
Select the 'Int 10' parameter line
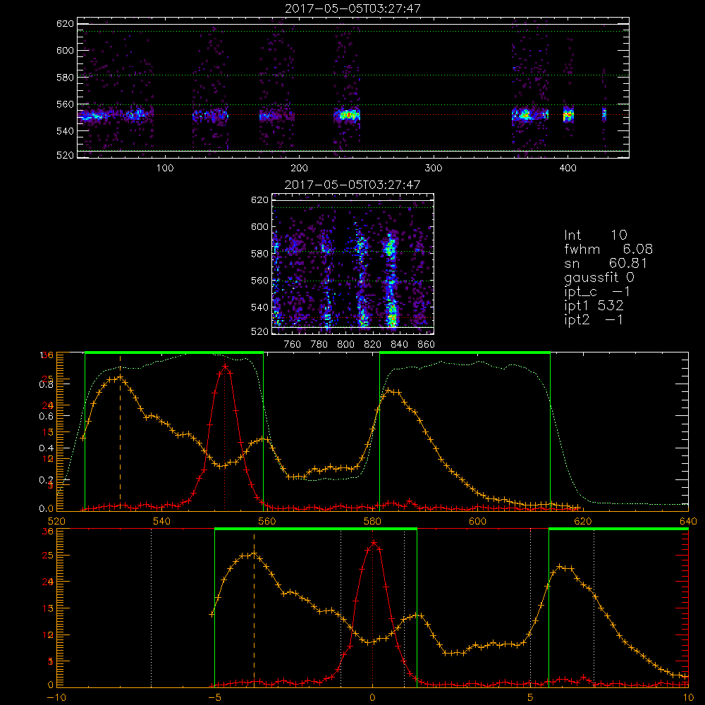595,235
